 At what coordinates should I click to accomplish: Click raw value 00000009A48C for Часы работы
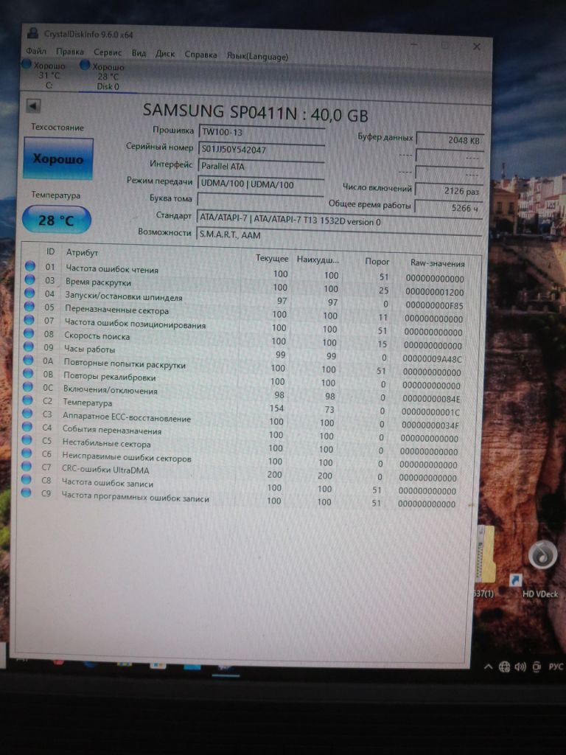tap(432, 359)
